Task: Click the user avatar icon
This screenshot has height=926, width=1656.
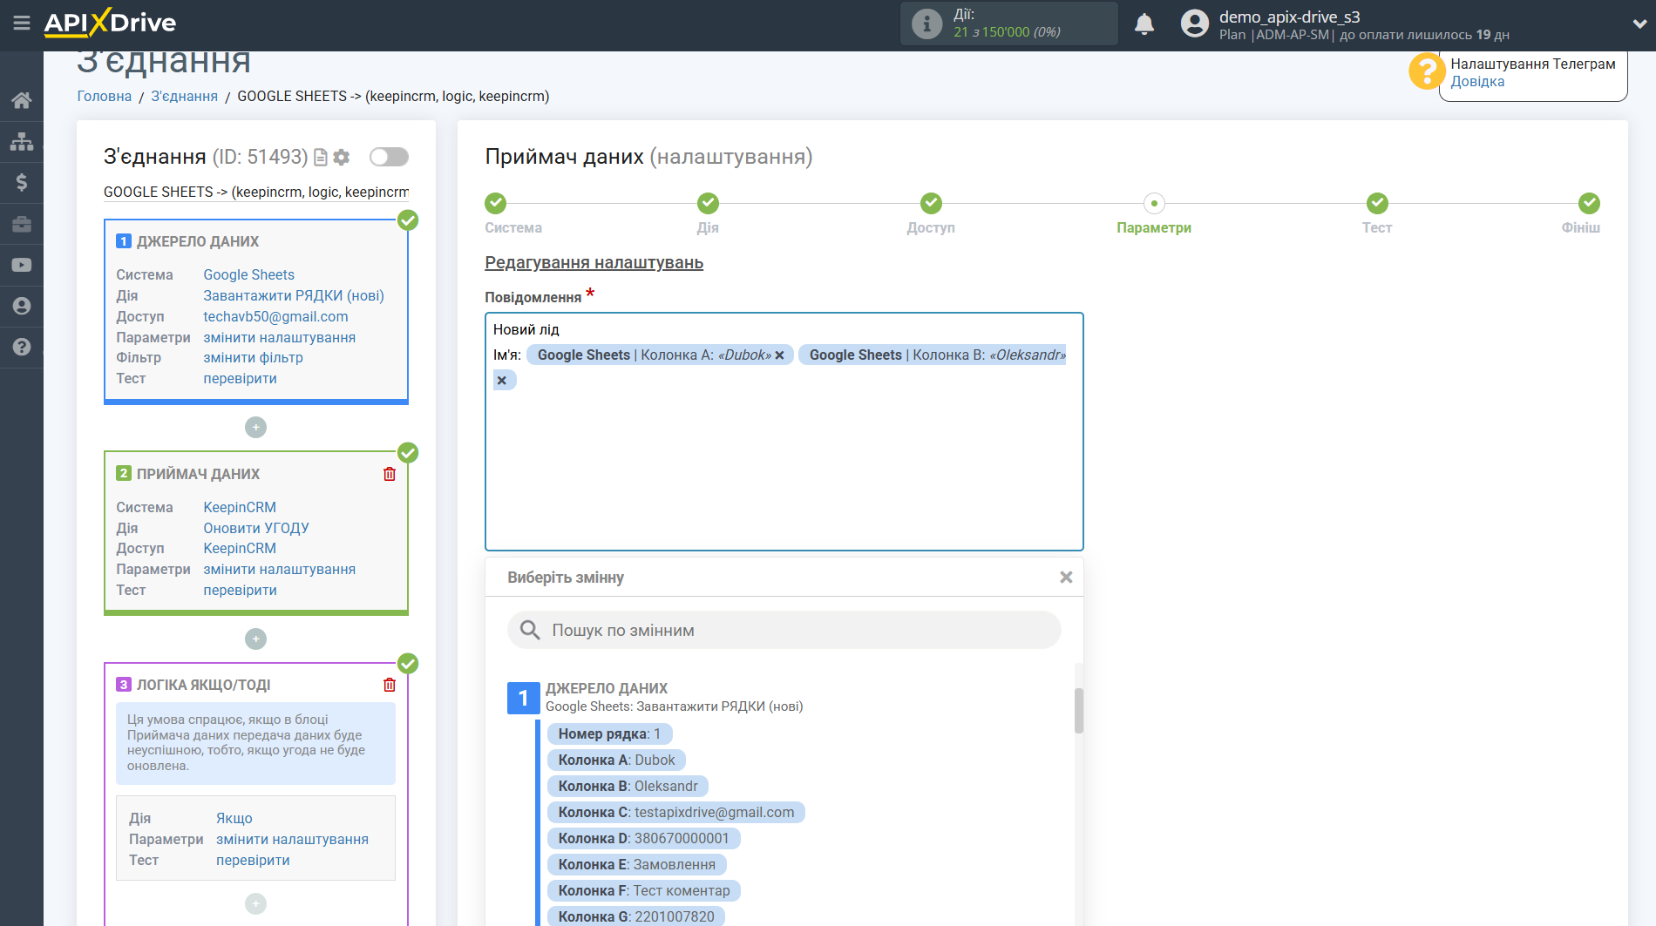Action: (x=1195, y=24)
